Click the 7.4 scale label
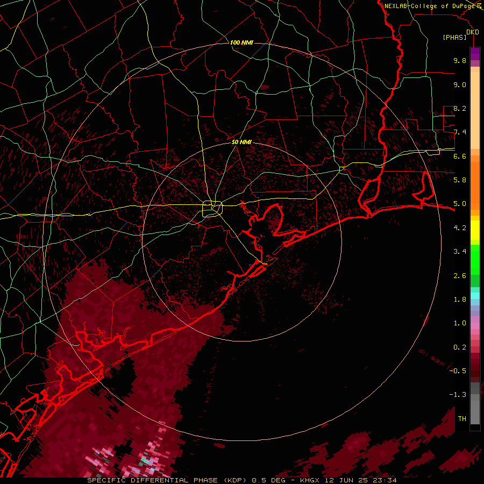The image size is (484, 484). point(460,132)
